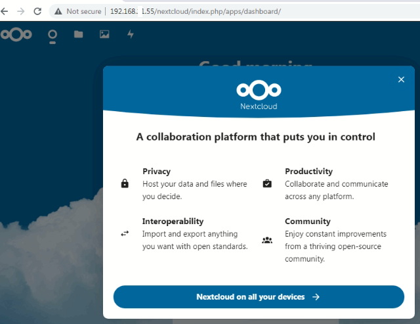Go back using browser back arrow
The image size is (420, 324).
pos(5,11)
